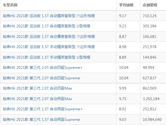This screenshot has height=125, width=166.
Task: Select mileage value 710,124
Action: 149,16
